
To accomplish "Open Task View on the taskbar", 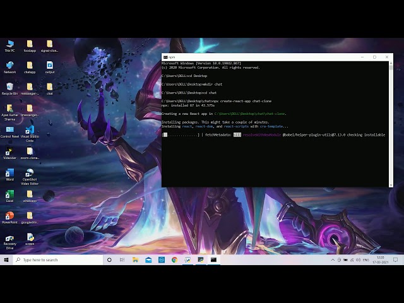I will point(122,259).
